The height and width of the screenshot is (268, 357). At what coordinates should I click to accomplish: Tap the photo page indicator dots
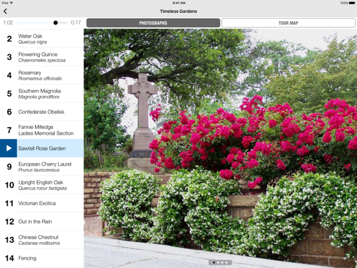coord(220,263)
